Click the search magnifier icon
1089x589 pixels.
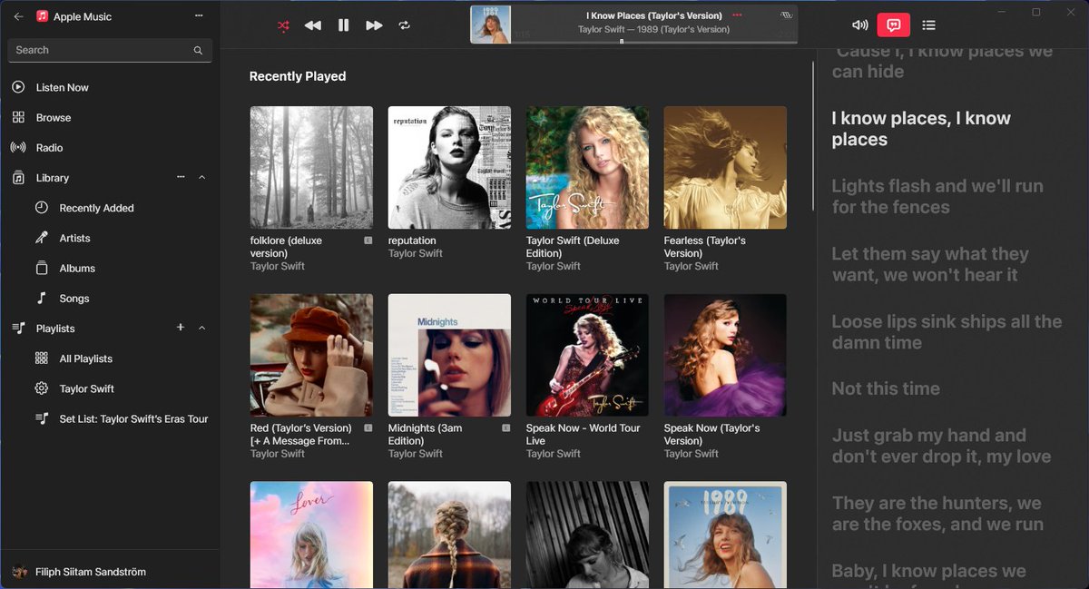pos(198,51)
